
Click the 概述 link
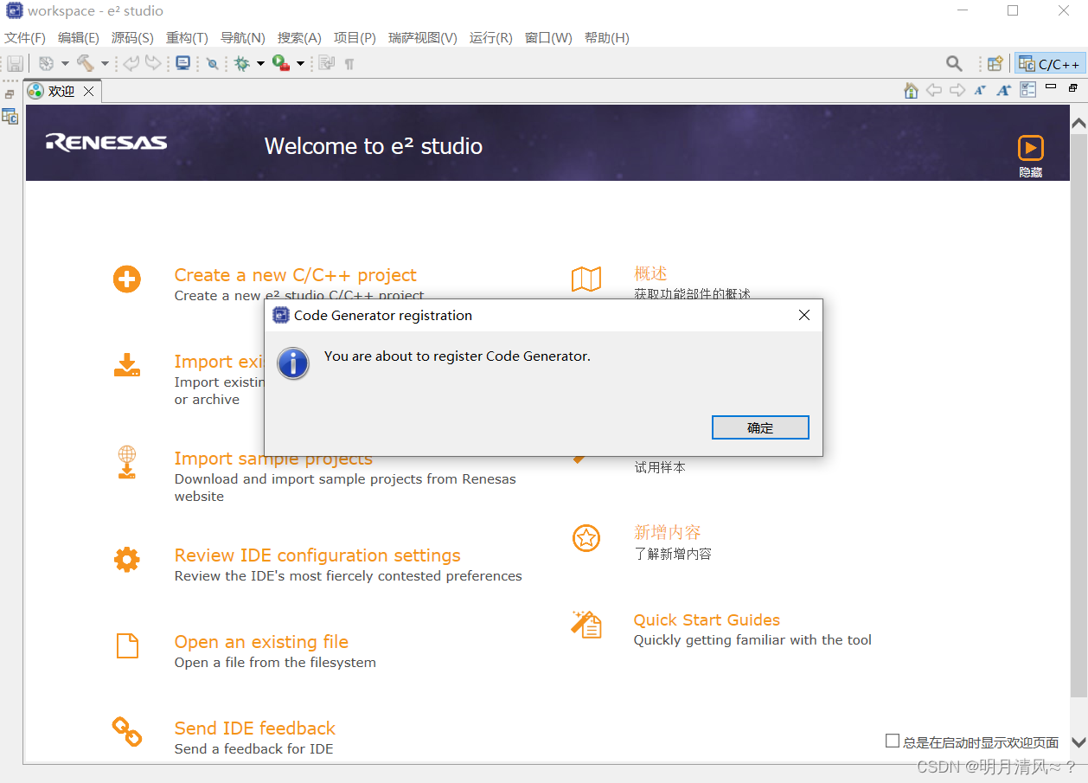tap(650, 274)
